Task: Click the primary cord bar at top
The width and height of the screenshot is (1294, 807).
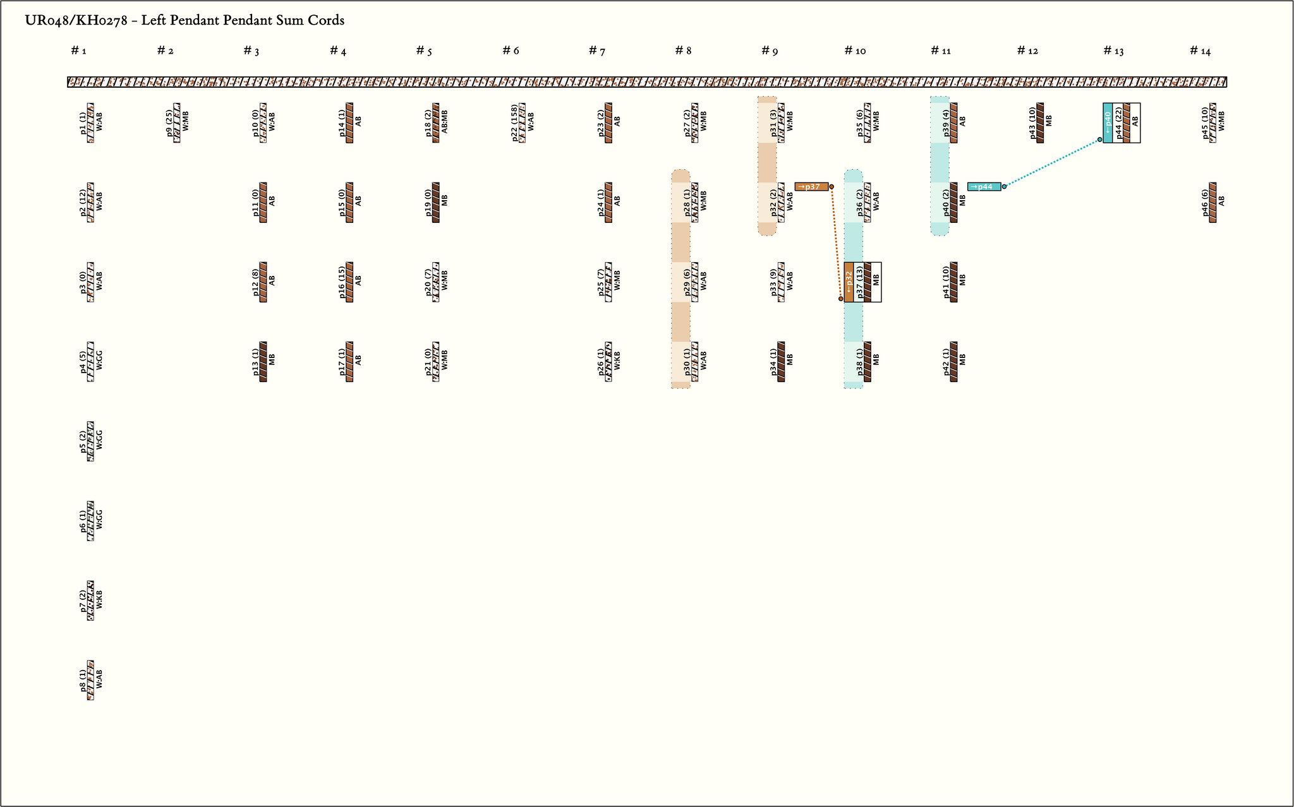Action: pyautogui.click(x=646, y=82)
